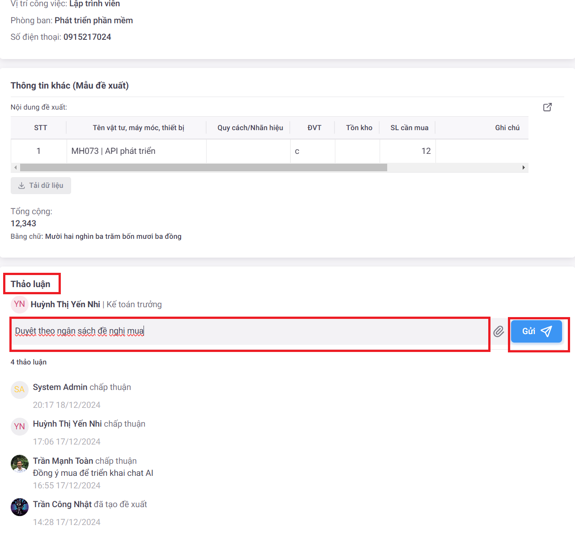
Task: Select the Tên vật tư column header
Action: (x=138, y=128)
